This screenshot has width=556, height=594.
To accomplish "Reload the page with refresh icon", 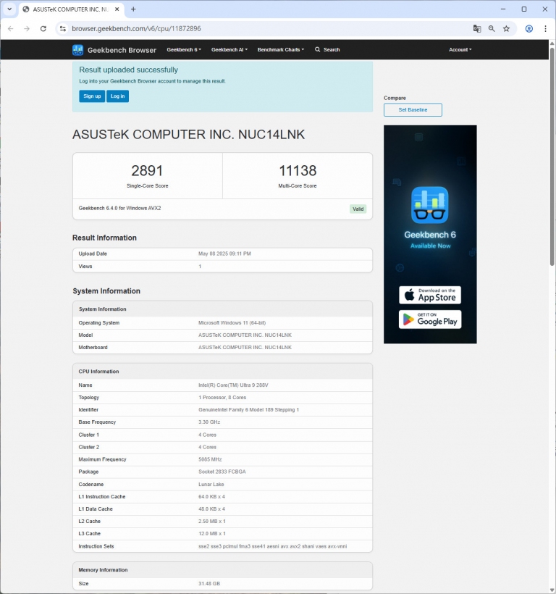I will tap(43, 29).
